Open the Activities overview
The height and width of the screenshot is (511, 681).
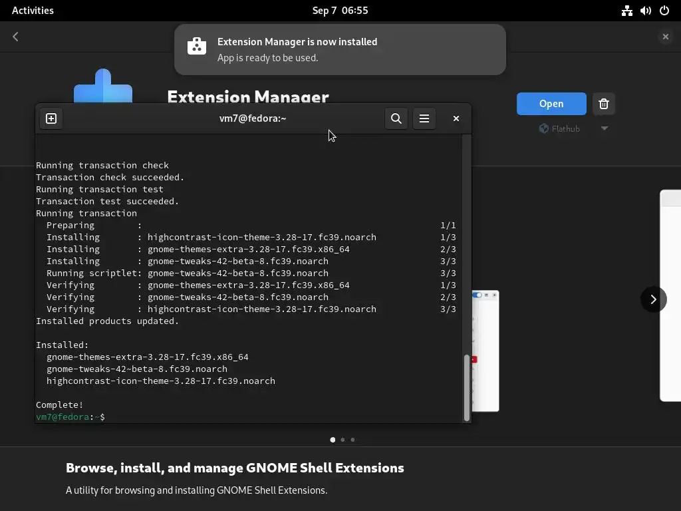[33, 11]
